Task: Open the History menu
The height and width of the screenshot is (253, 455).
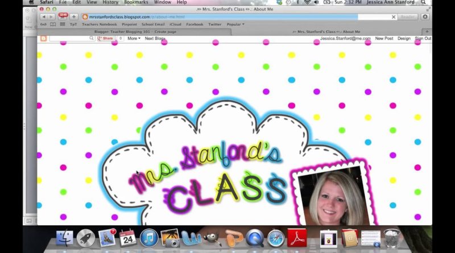Action: [110, 2]
